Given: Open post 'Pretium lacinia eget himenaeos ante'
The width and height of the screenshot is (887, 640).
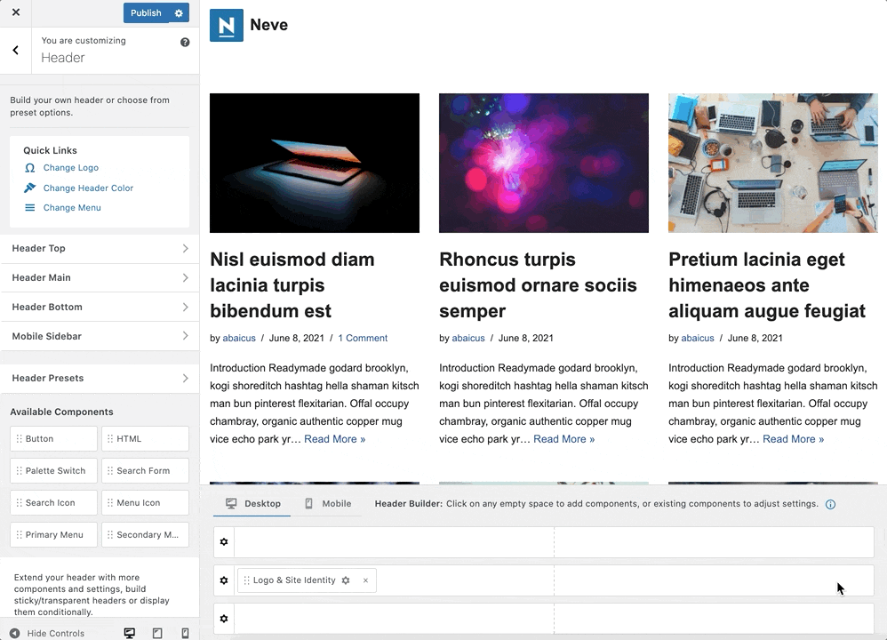Looking at the screenshot, I should (x=767, y=285).
